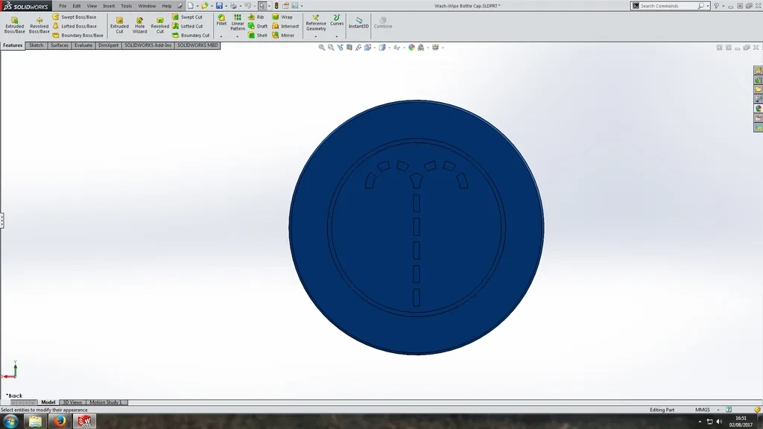Open the MMGS unit system dropdown
The height and width of the screenshot is (429, 763).
point(718,410)
